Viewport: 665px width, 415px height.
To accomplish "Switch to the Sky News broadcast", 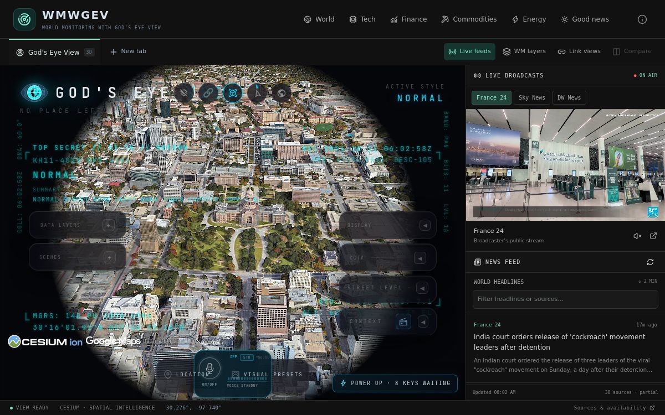I will pos(532,98).
